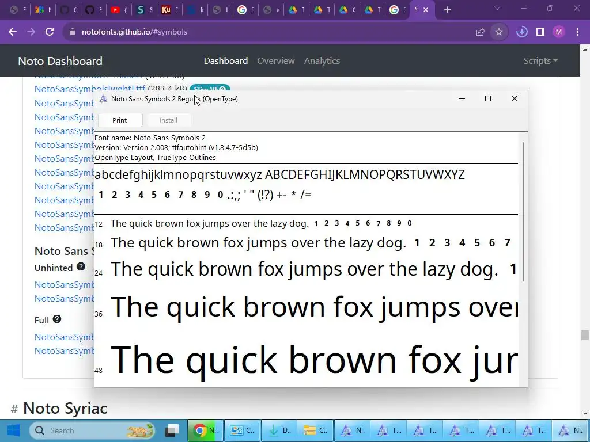The width and height of the screenshot is (590, 442).
Task: Click the # anchor beside Noto Syriac
Action: point(14,409)
